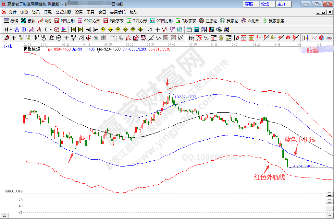334x219 pixels.
Task: Open the 江恩 menu
Action: click(x=48, y=12)
